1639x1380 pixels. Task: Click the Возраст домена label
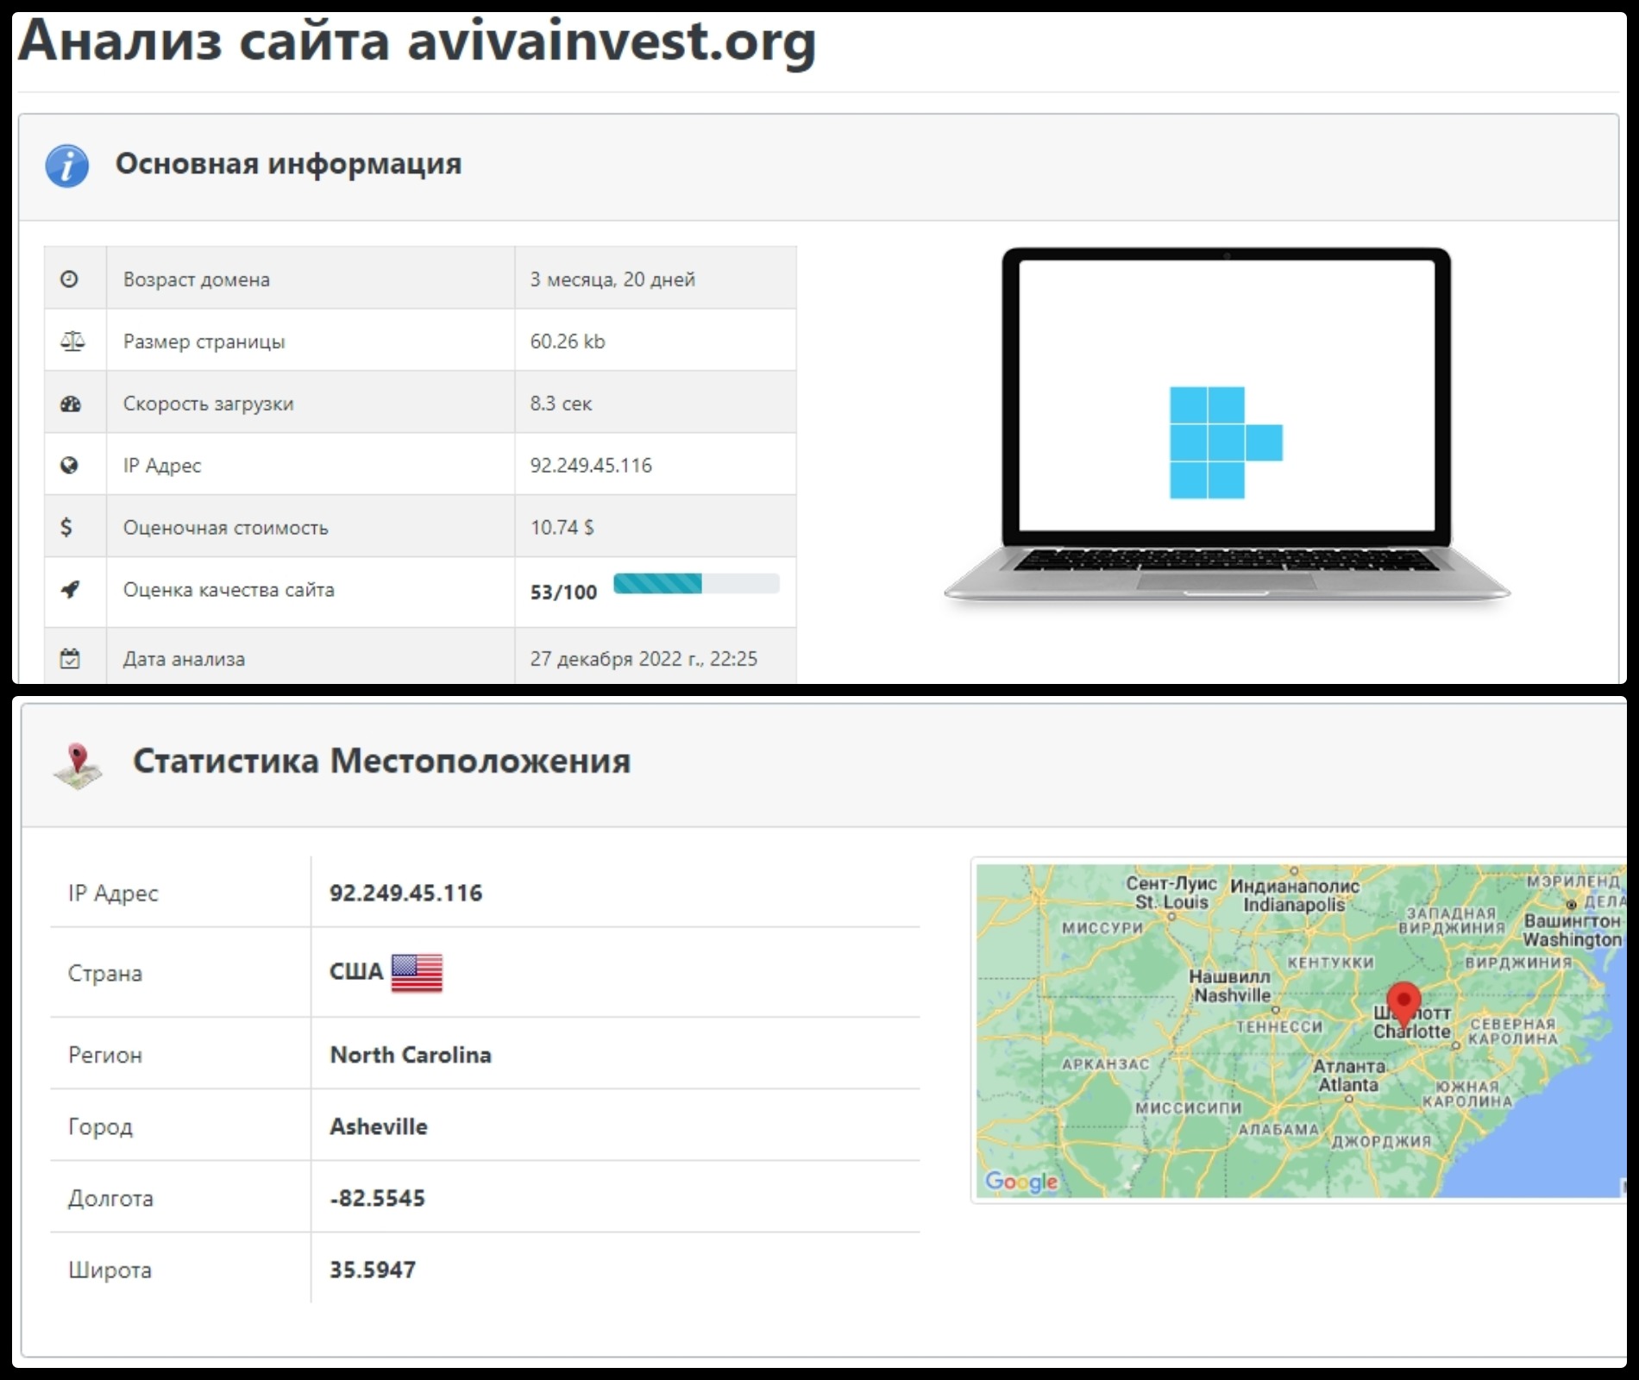tap(197, 279)
